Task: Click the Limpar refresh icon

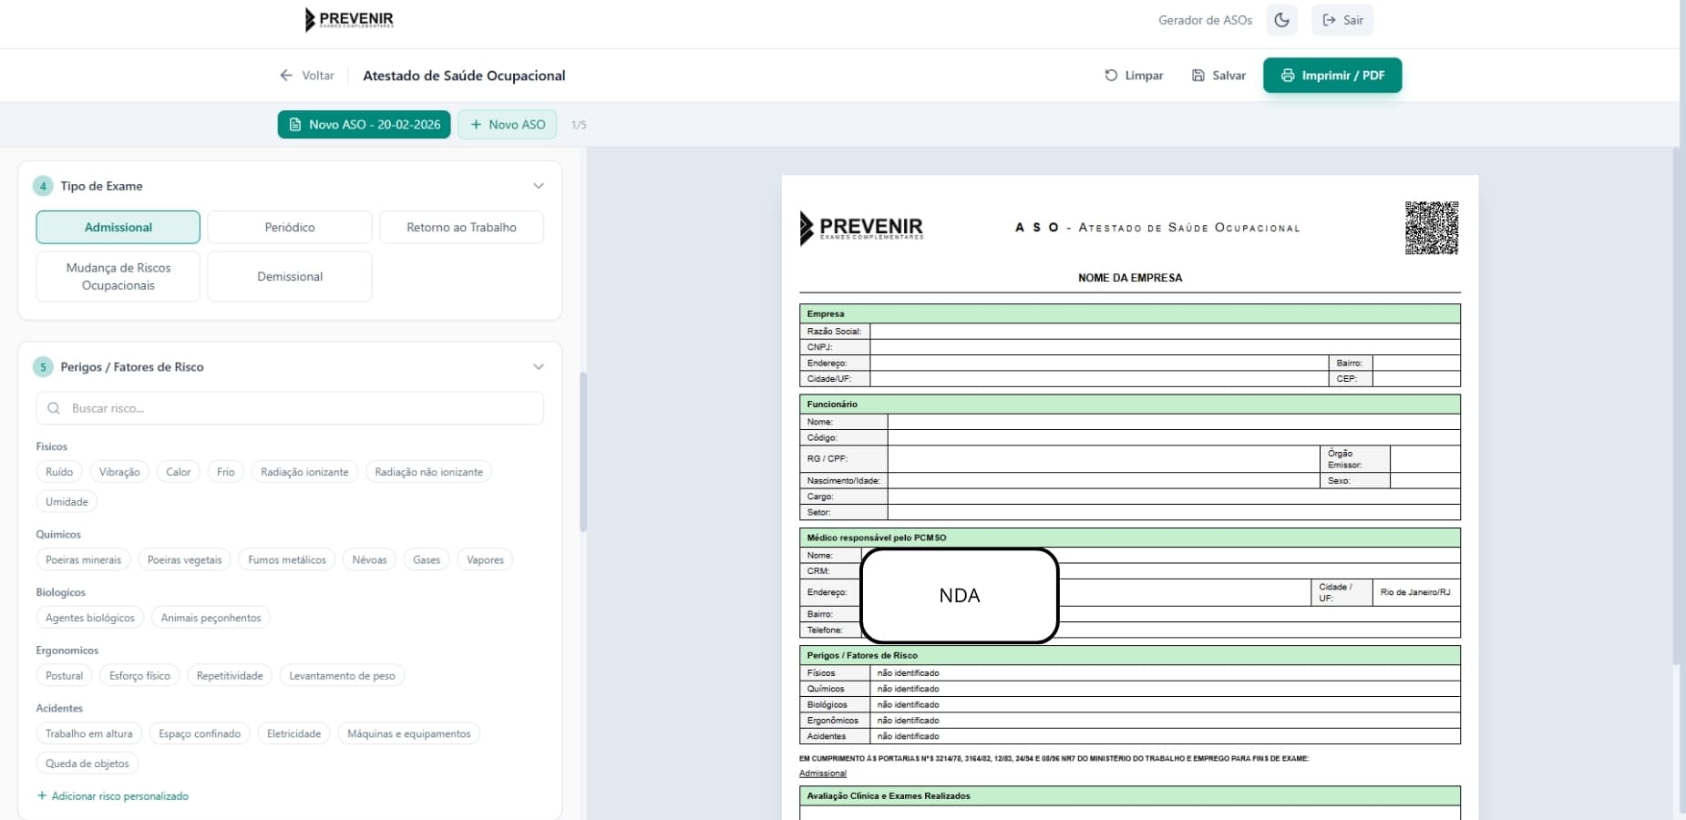Action: click(x=1109, y=75)
